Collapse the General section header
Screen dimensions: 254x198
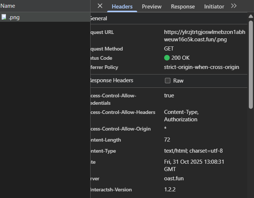pyautogui.click(x=98, y=18)
